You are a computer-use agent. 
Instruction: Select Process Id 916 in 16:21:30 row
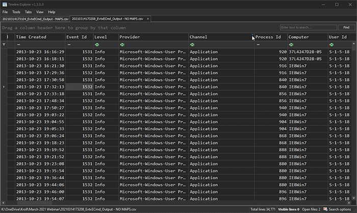coord(271,66)
